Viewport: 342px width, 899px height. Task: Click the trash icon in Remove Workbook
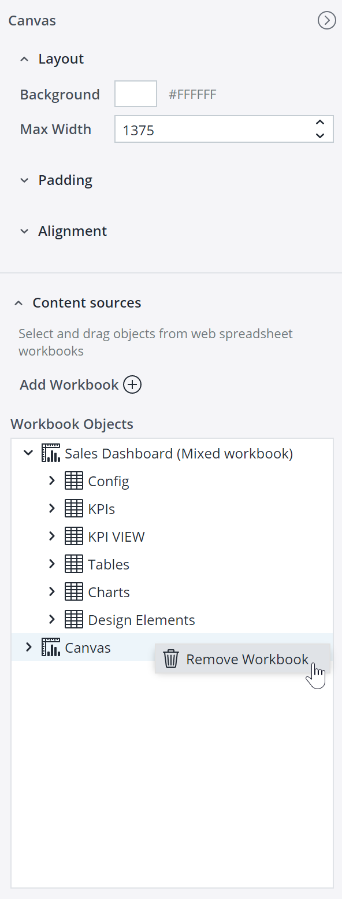pyautogui.click(x=170, y=658)
